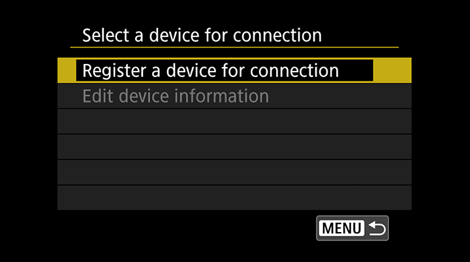
Task: Click the word device in the title
Action: pos(174,35)
